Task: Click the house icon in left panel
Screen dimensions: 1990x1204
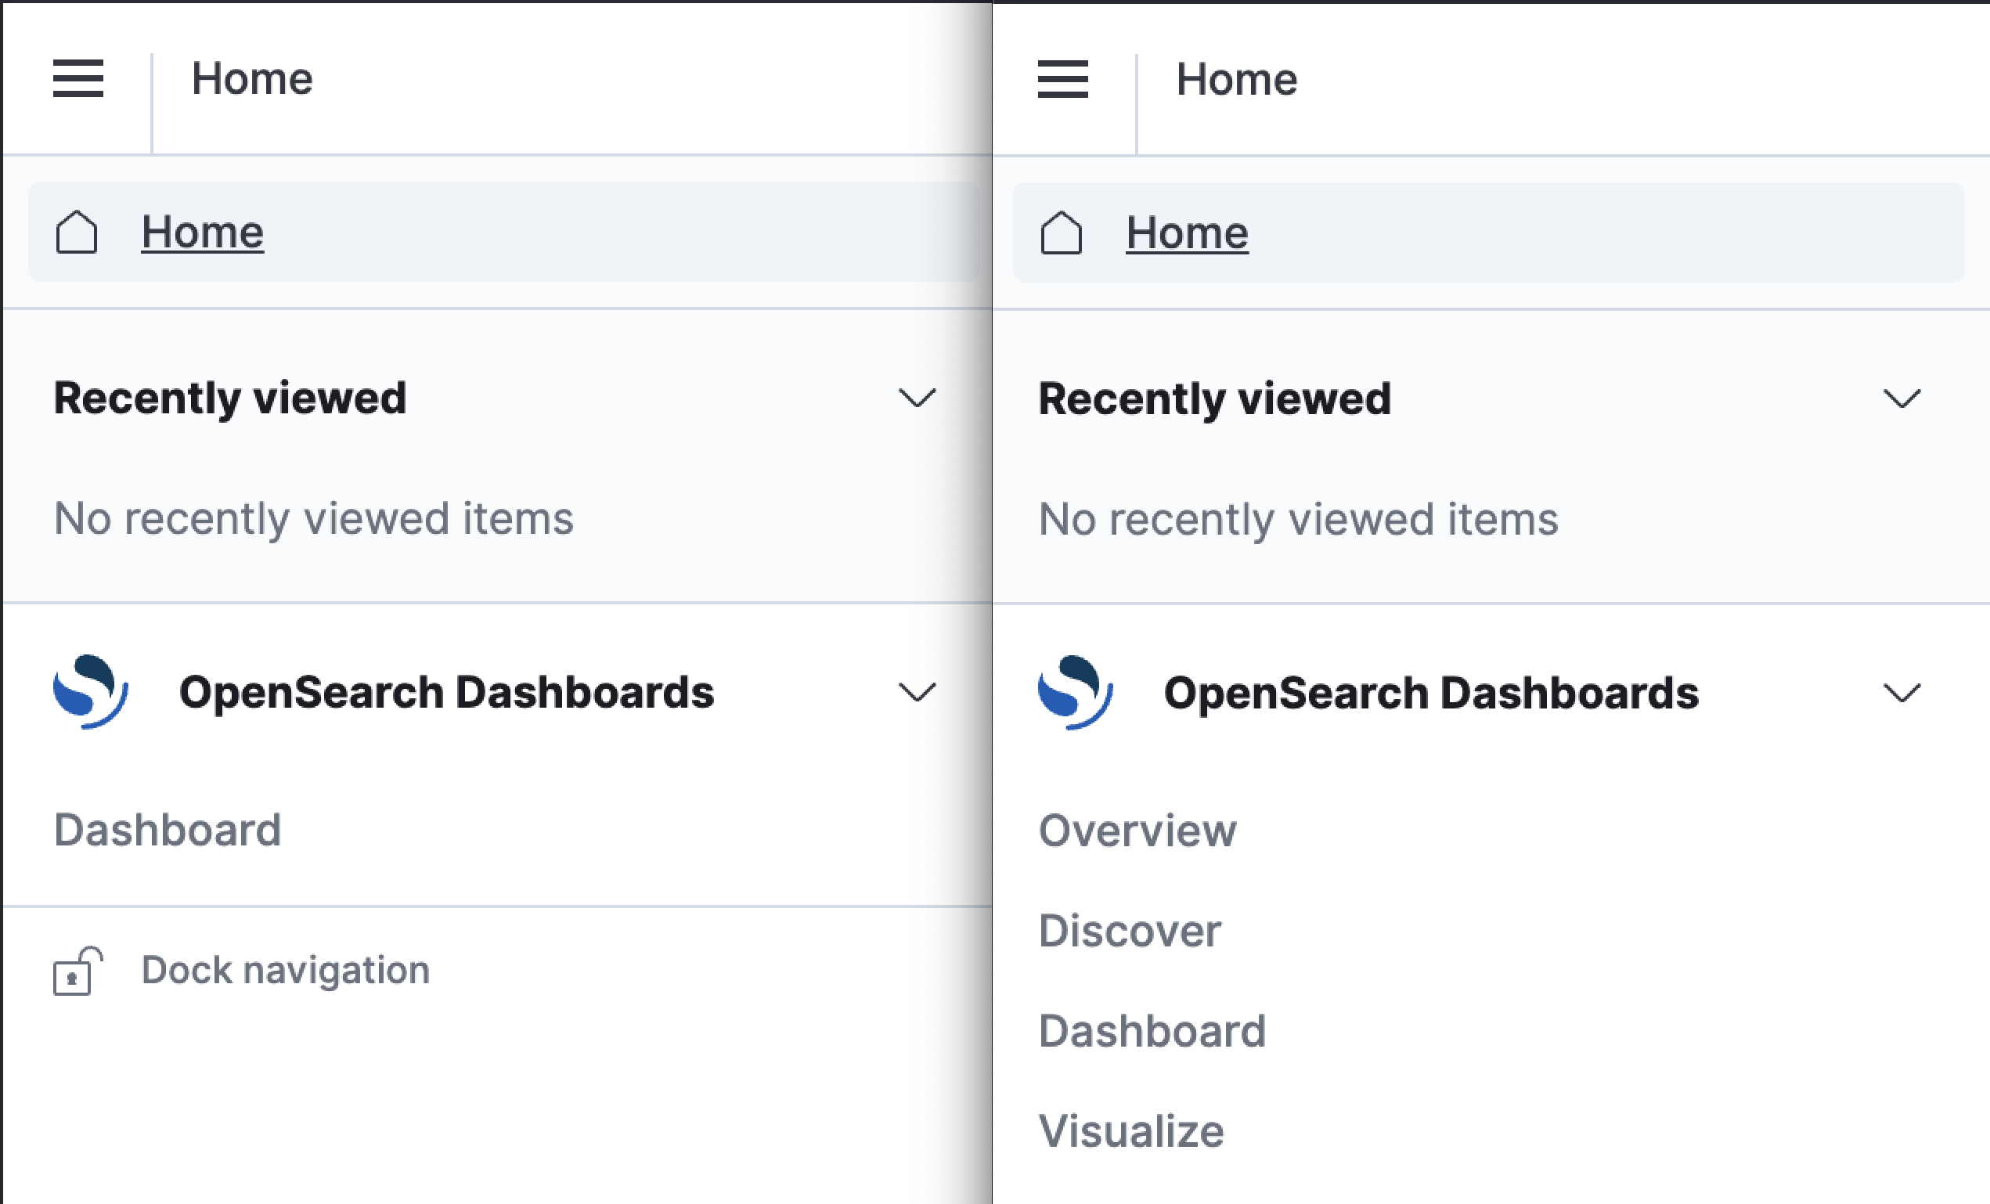Action: click(77, 233)
